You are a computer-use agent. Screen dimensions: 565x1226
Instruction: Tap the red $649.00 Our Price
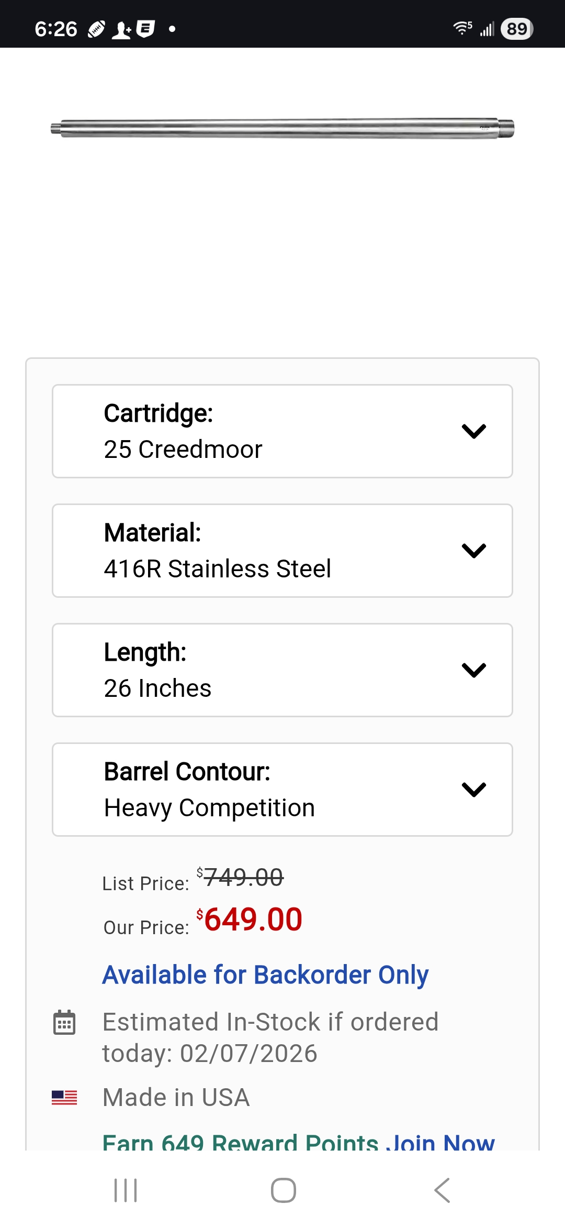[253, 919]
